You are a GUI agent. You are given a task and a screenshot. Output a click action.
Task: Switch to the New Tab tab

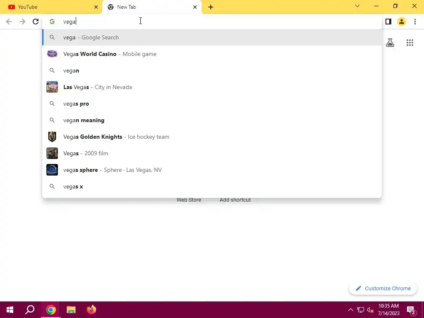(152, 7)
